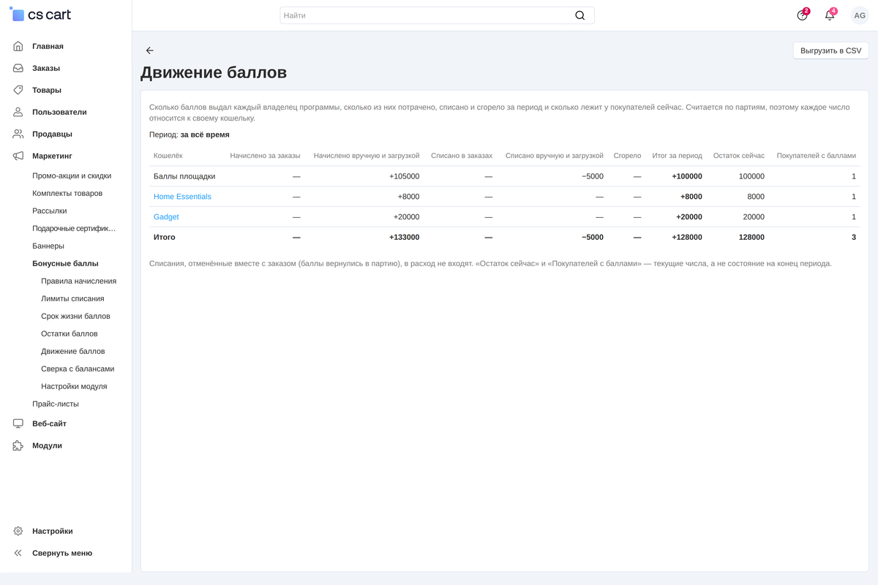This screenshot has height=585, width=878.
Task: Open Баннеры in the sidebar
Action: [x=48, y=246]
